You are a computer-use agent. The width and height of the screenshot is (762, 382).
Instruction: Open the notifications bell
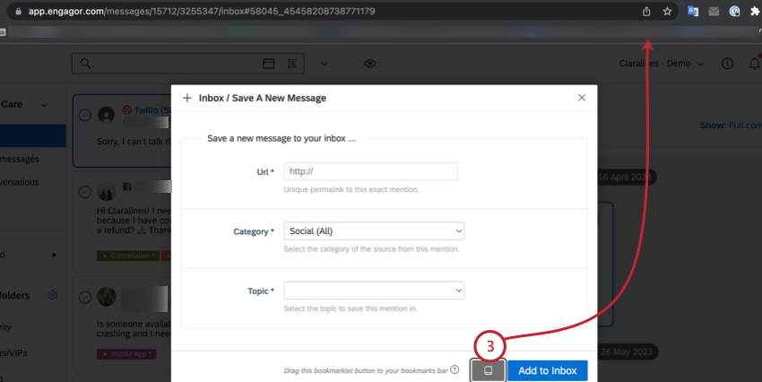point(755,63)
